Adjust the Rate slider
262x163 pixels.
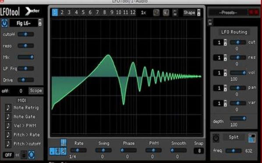(78, 150)
